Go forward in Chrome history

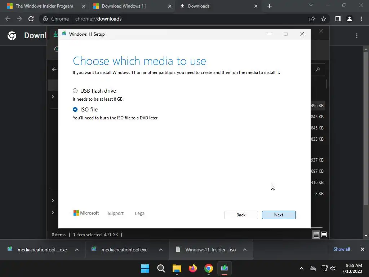click(x=19, y=19)
